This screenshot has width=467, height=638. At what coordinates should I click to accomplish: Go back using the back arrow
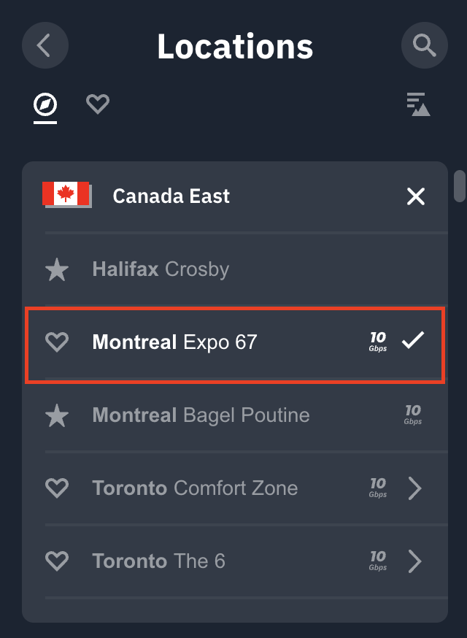pos(45,45)
